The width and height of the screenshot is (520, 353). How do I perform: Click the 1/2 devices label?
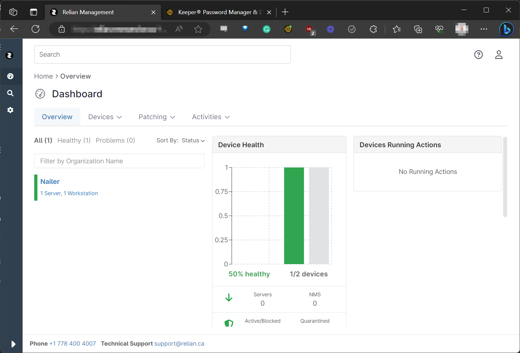coord(309,274)
